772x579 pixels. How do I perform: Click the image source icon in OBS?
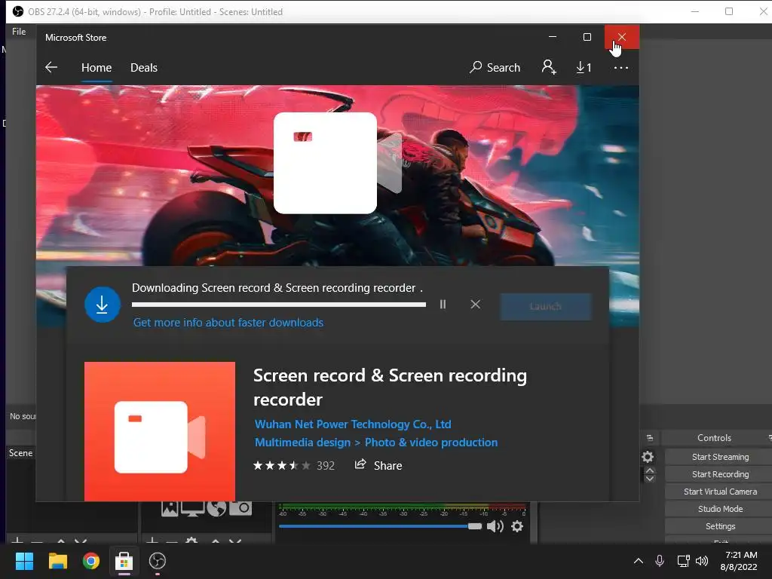170,509
